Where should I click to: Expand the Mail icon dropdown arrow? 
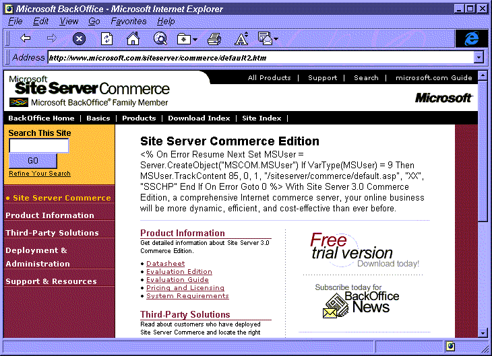(276, 39)
